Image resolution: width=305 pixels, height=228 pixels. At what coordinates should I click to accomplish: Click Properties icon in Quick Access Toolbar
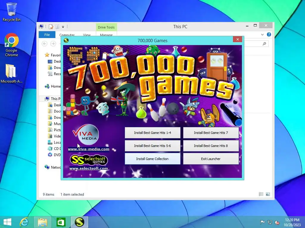click(51, 27)
